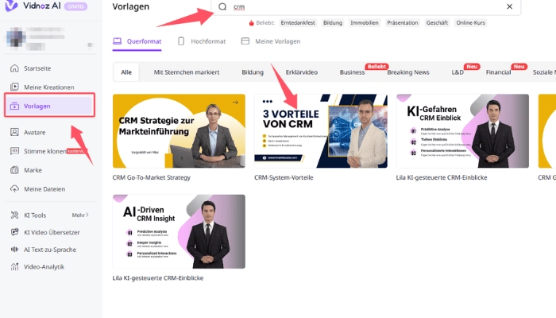Image resolution: width=556 pixels, height=318 pixels.
Task: Open the AI-Driven CRM Insight thumbnail
Action: pyautogui.click(x=179, y=231)
